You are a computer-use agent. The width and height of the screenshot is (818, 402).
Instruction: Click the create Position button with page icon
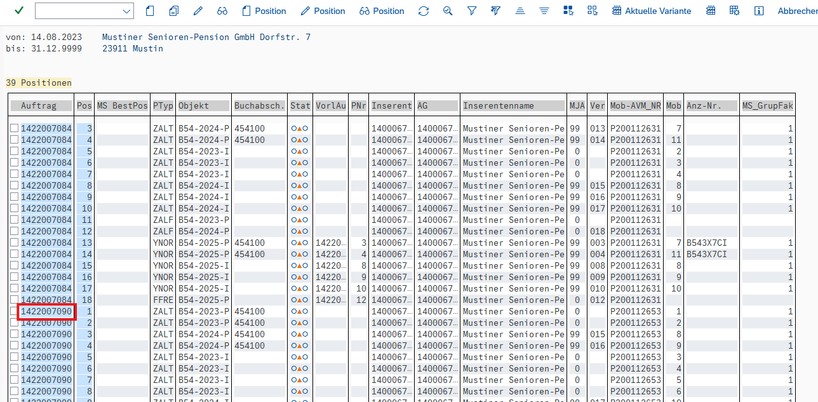264,11
